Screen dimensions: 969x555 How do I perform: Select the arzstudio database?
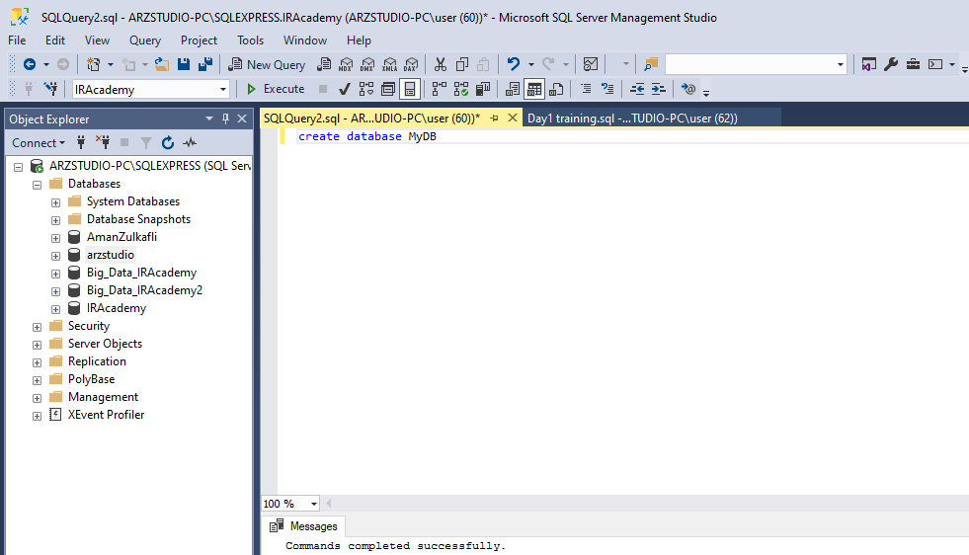(110, 255)
